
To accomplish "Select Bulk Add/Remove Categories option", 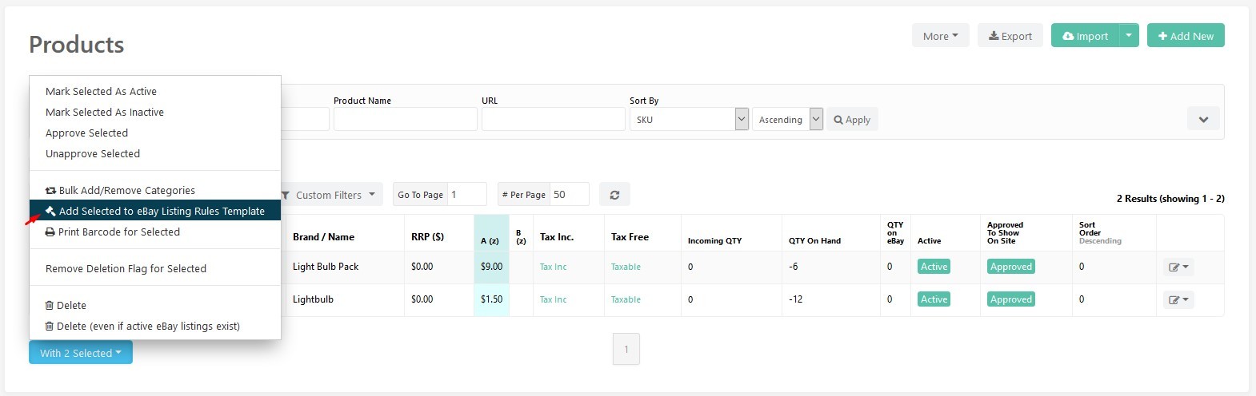I will pyautogui.click(x=126, y=191).
